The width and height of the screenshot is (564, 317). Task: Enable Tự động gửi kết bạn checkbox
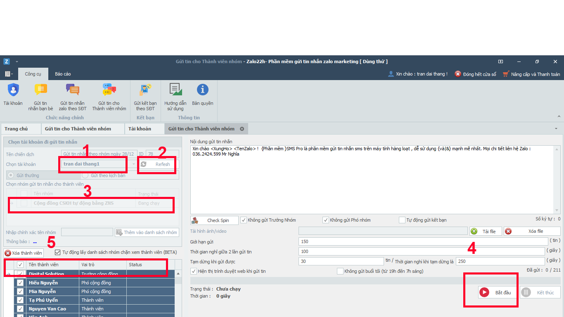[402, 220]
